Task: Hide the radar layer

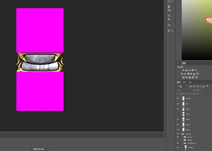Action: [178, 109]
